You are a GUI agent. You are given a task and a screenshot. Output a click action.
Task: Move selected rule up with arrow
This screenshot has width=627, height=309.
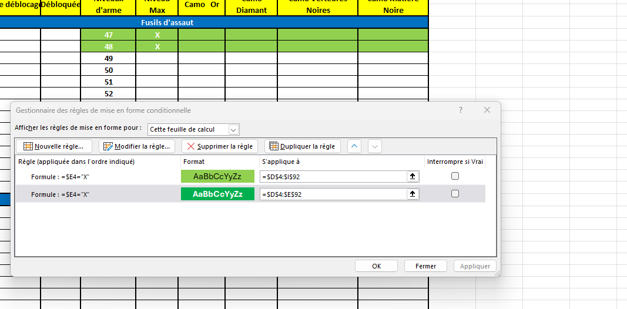pyautogui.click(x=354, y=146)
